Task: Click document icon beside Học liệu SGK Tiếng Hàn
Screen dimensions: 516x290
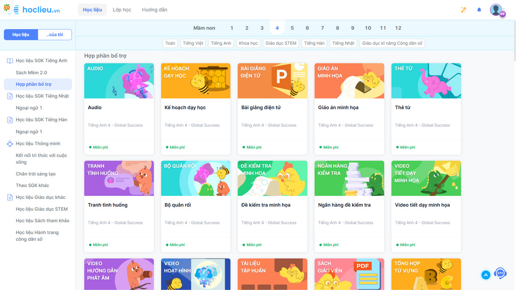Action: click(x=10, y=120)
